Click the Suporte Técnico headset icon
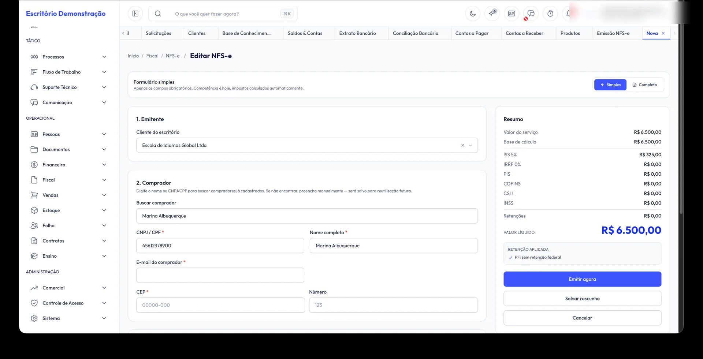 (x=34, y=87)
